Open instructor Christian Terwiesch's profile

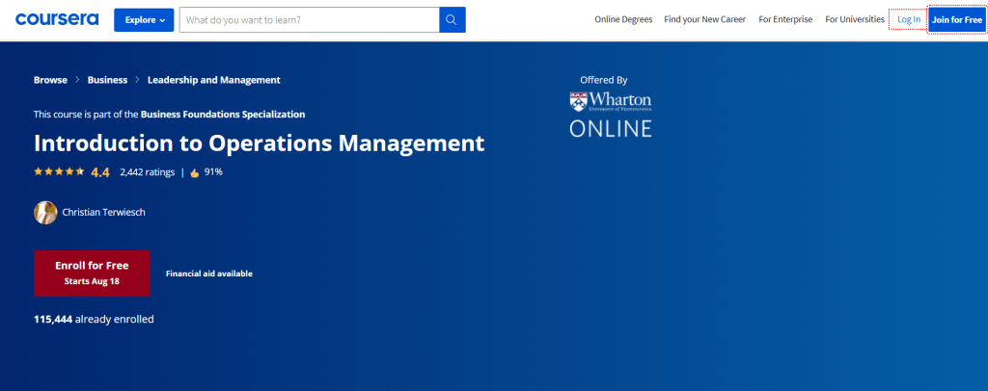tap(103, 213)
